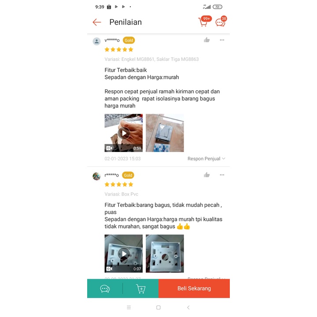Screen dimensions: 317x317
Task: Like the review by r*****o
Action: 206,175
